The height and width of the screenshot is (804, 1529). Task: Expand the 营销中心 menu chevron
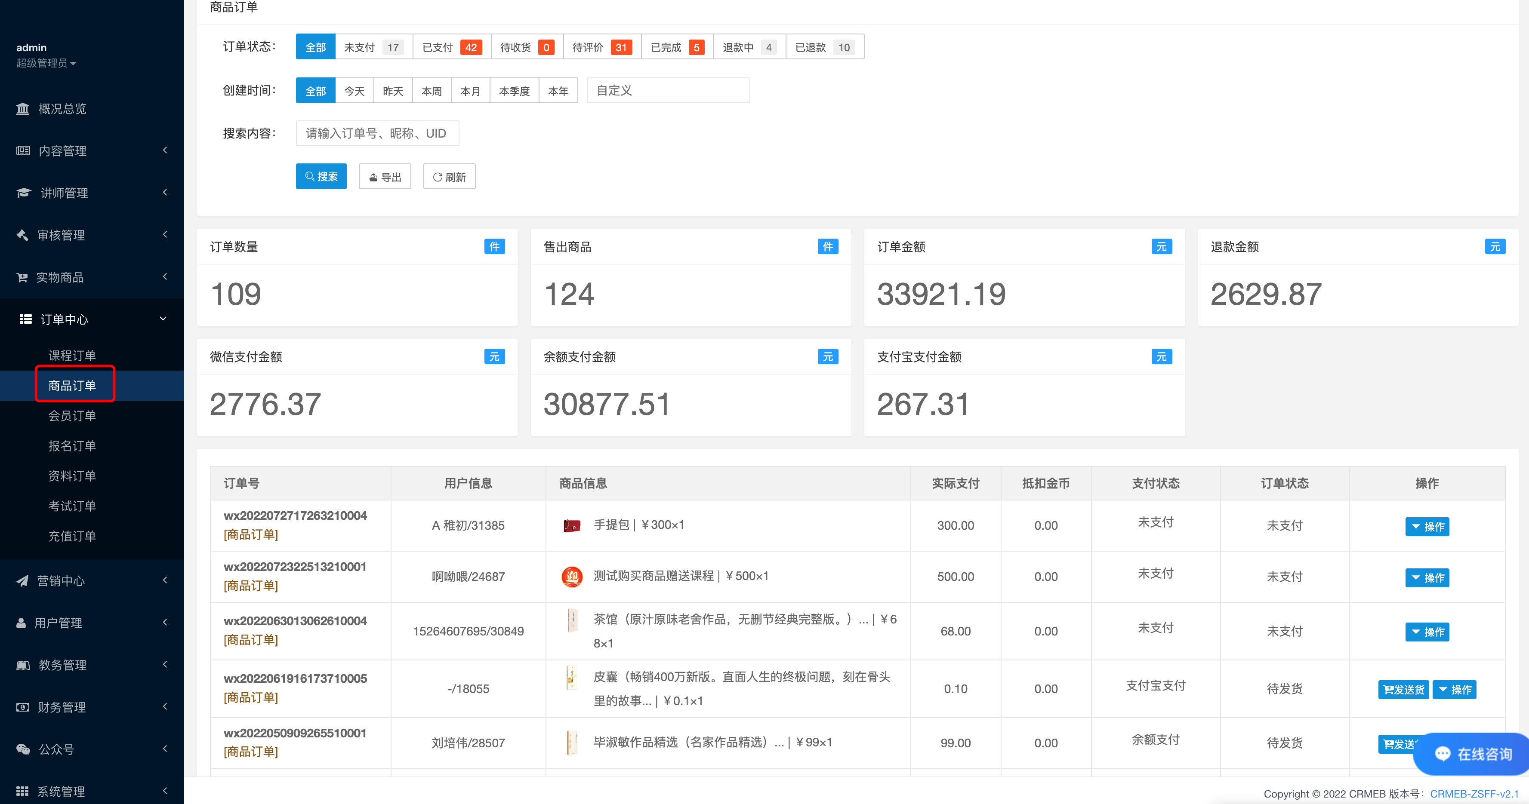pos(165,580)
